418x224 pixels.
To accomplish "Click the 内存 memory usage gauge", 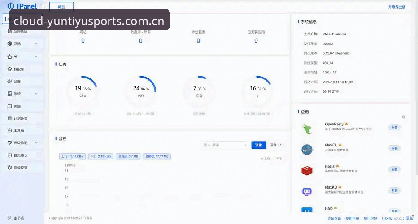I will click(x=141, y=91).
